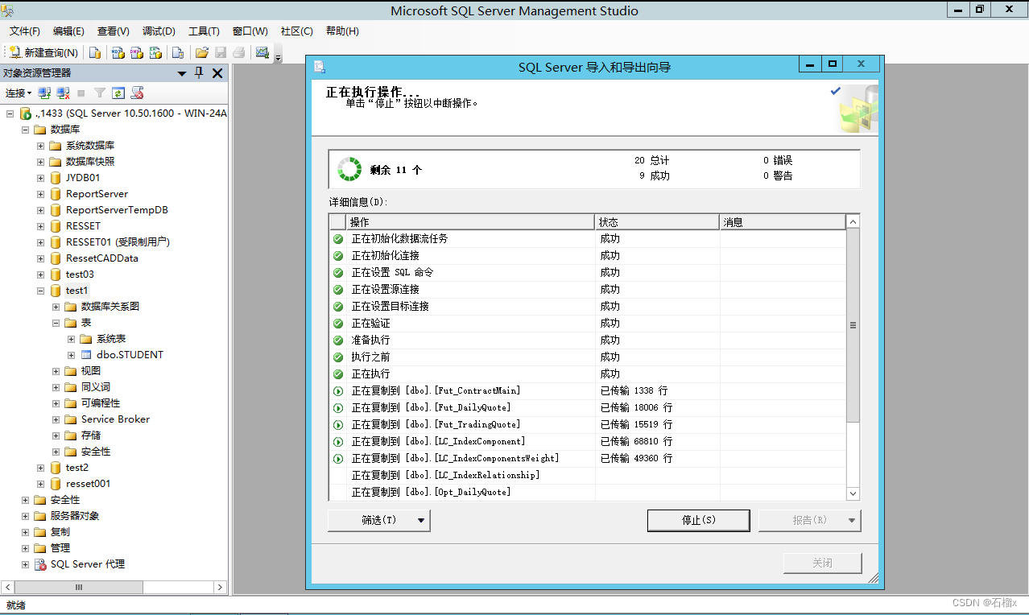Click the 报告(R) button in wizard
The image size is (1029, 615).
click(809, 520)
